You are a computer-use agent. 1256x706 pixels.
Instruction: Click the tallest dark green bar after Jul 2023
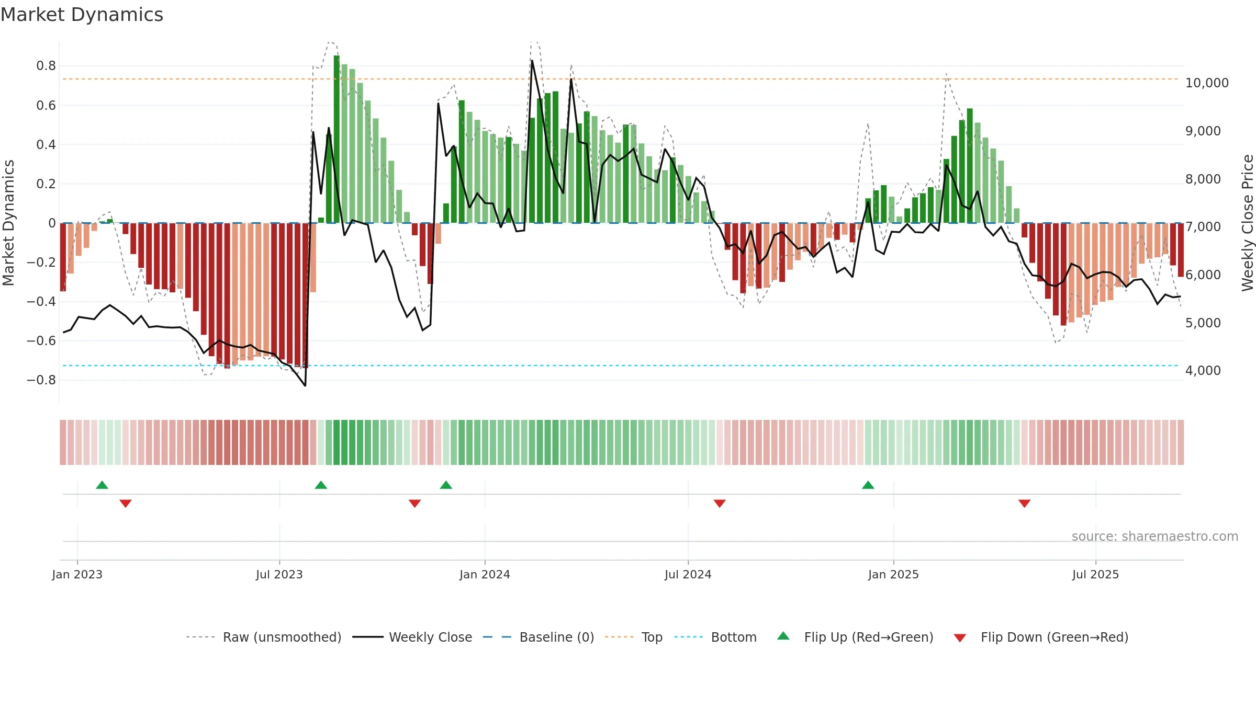337,139
